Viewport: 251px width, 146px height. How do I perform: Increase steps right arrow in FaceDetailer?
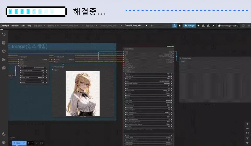pos(172,86)
